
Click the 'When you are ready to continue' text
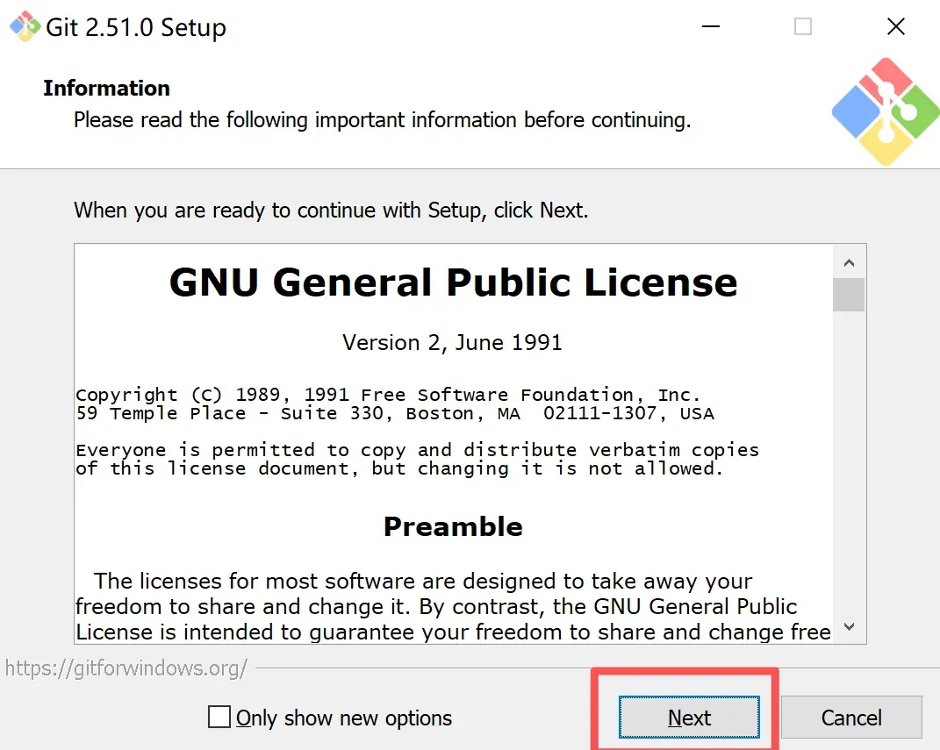(x=331, y=211)
